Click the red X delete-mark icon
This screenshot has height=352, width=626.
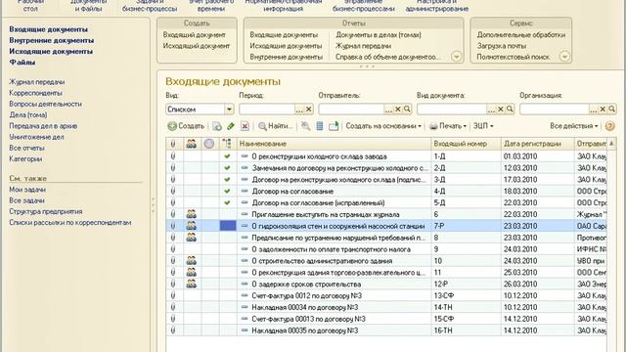coord(245,126)
